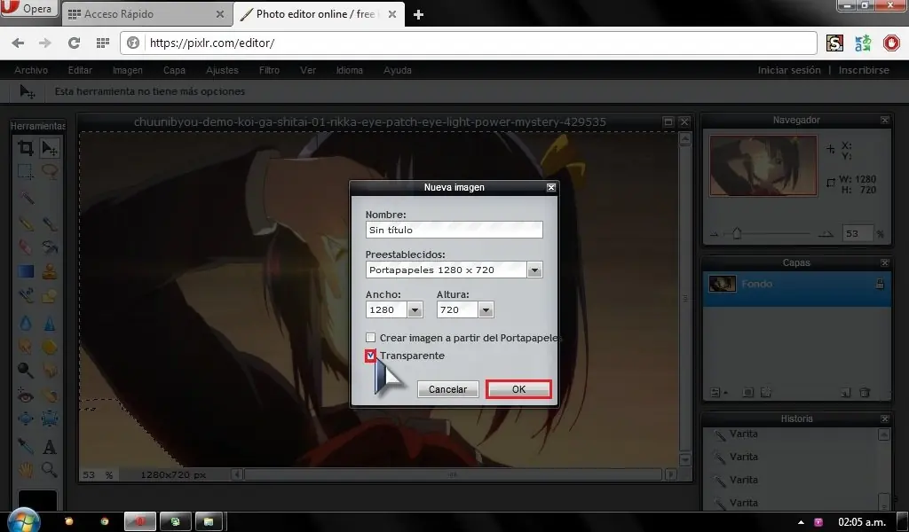Select the Magic Wand tool in toolbox
909x532 pixels.
26,198
